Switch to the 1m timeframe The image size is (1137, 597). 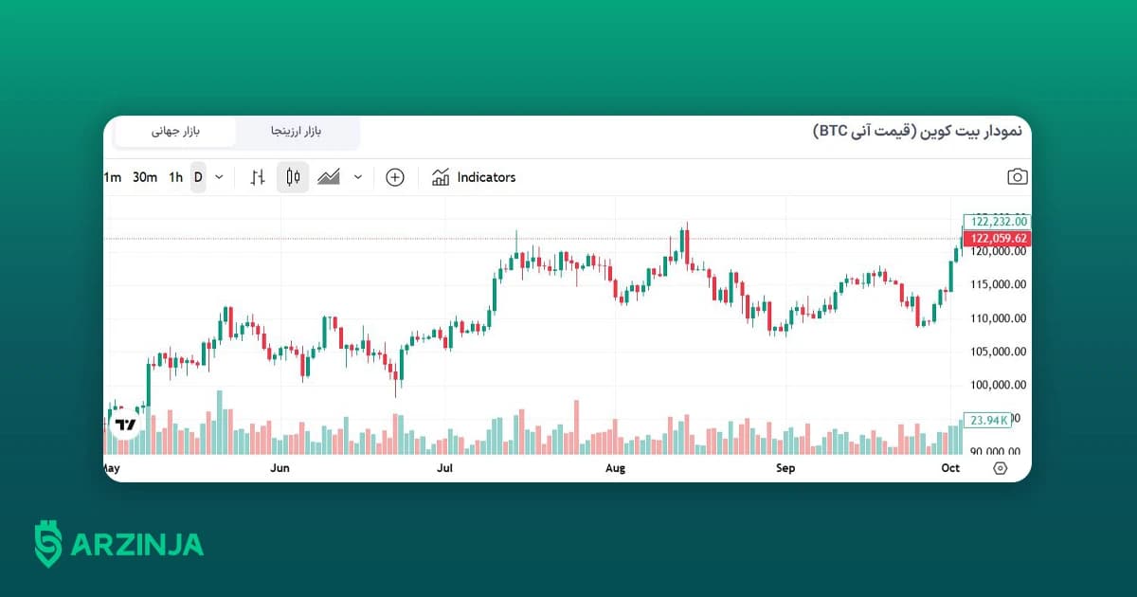tap(114, 176)
